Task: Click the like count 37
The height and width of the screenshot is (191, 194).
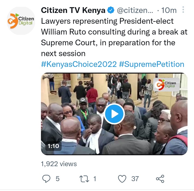Action: tap(135, 179)
